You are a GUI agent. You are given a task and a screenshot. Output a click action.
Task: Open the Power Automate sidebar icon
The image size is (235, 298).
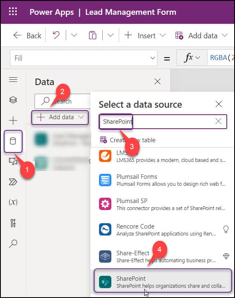point(13,182)
